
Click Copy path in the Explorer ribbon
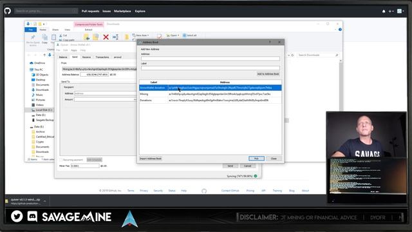[66, 40]
